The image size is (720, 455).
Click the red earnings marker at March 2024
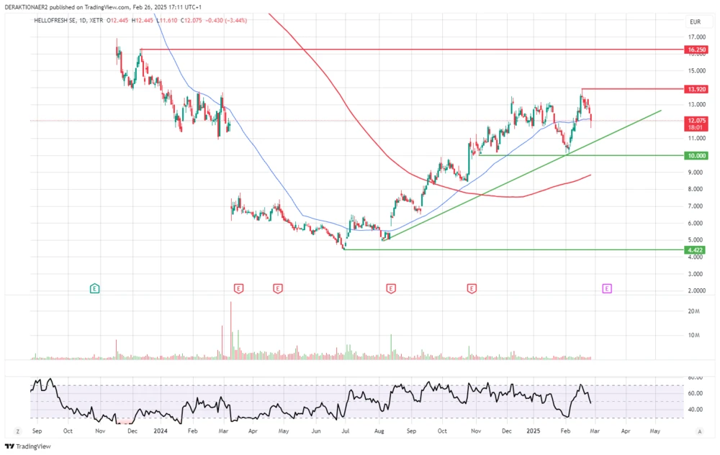[x=238, y=288]
